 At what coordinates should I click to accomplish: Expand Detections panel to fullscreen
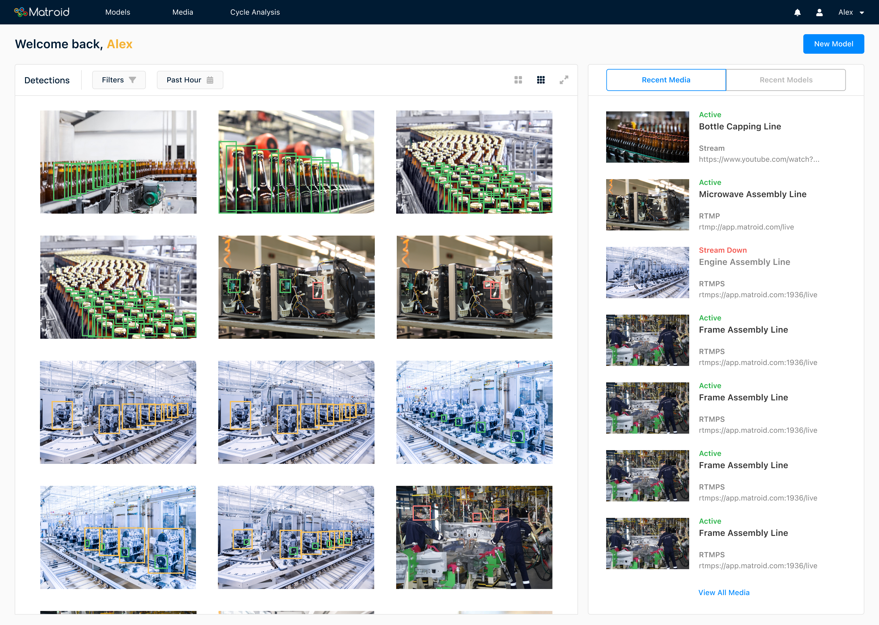pos(564,80)
